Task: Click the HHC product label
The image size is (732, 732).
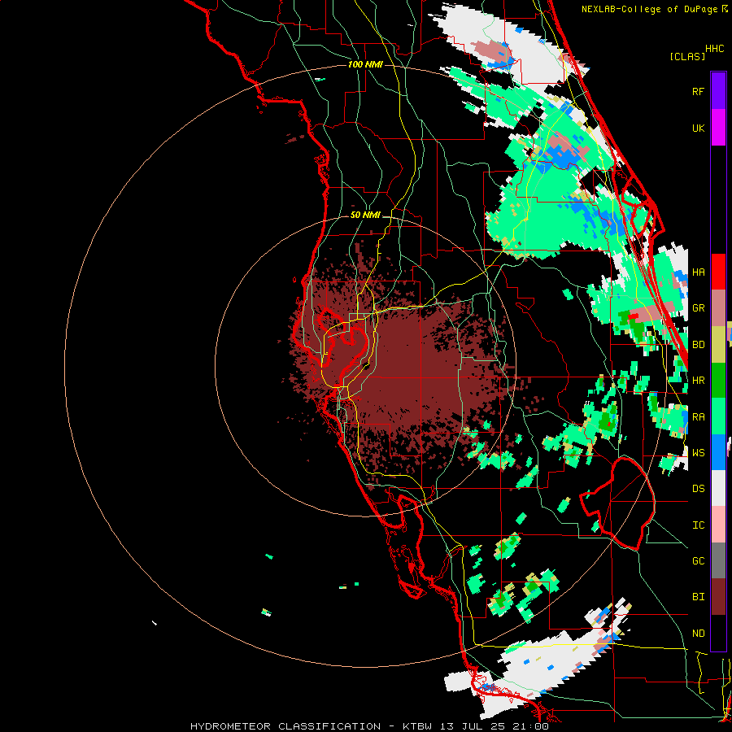Action: [x=714, y=49]
